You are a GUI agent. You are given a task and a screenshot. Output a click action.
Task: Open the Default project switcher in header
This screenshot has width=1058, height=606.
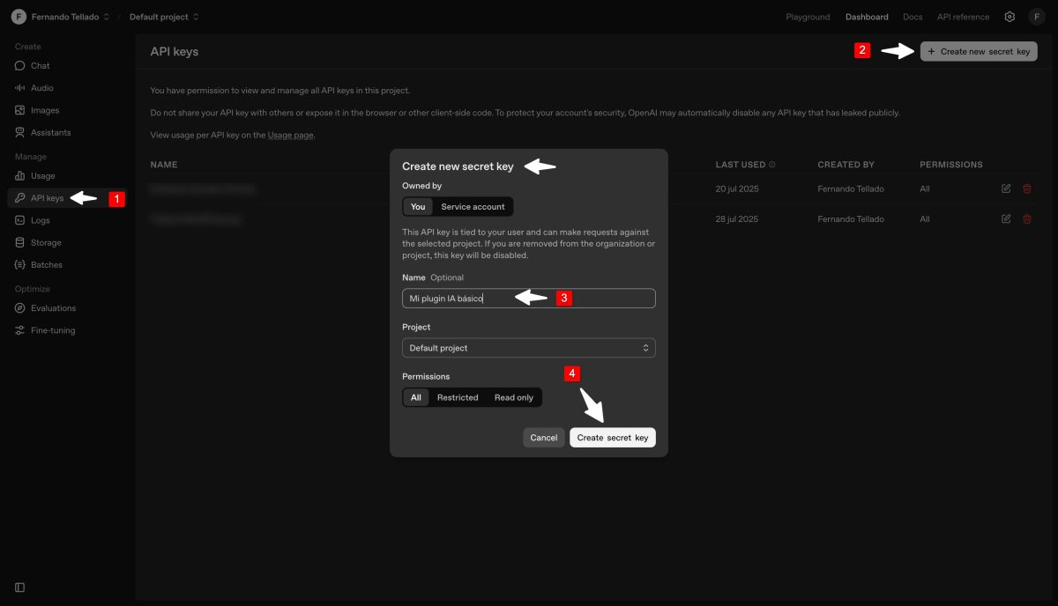(164, 17)
